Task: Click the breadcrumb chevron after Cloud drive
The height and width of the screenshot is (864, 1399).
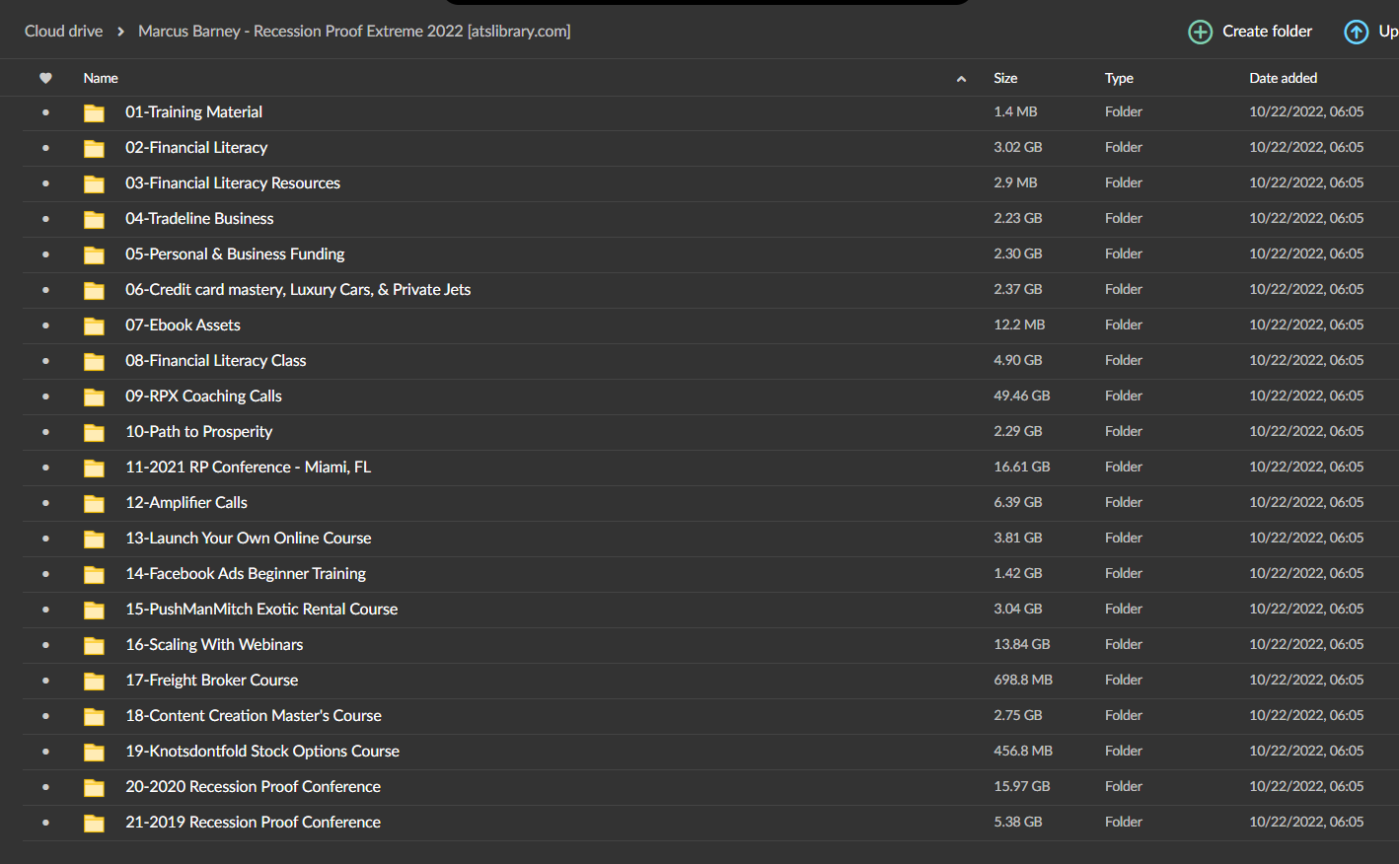Action: coord(120,32)
